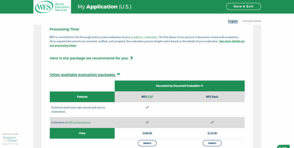Select the WES Basic package
The width and height of the screenshot is (294, 148).
[212, 143]
